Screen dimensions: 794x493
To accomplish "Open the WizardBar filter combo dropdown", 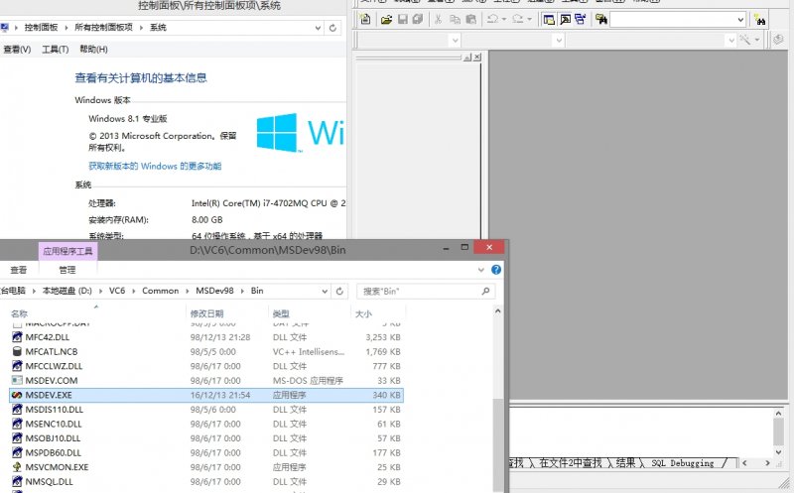I will tap(559, 40).
